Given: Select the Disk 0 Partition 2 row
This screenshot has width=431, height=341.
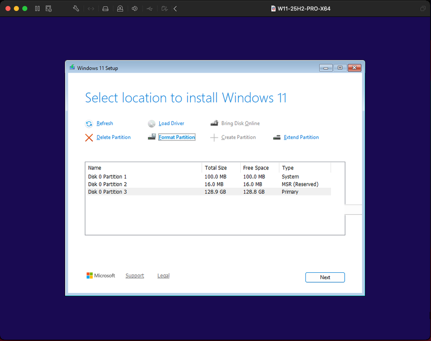Looking at the screenshot, I should click(209, 184).
